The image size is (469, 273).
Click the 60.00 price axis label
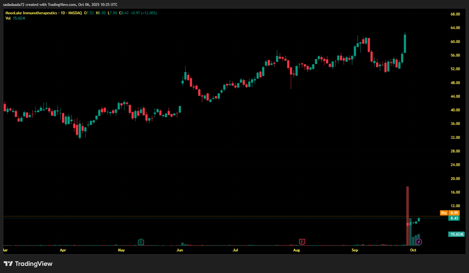[455, 41]
